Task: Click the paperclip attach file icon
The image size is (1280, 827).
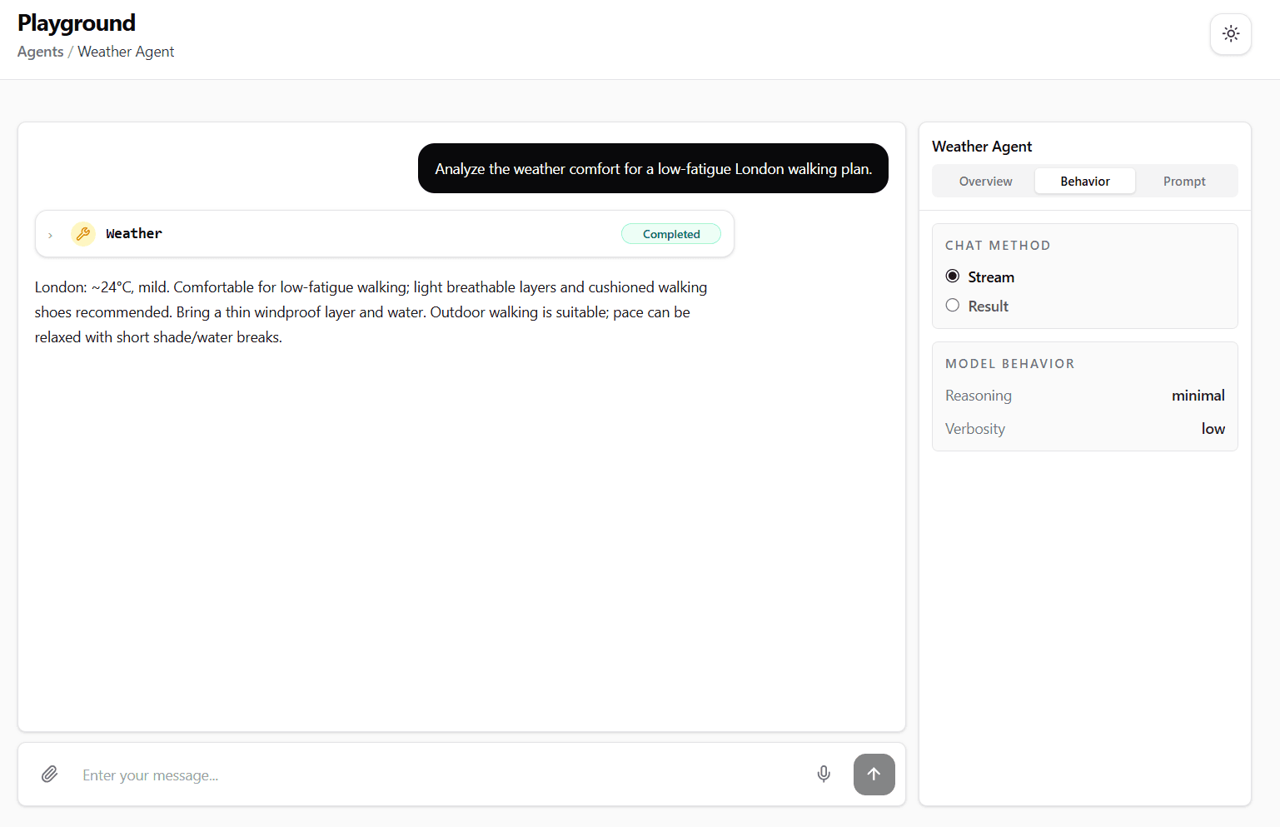Action: pyautogui.click(x=50, y=775)
